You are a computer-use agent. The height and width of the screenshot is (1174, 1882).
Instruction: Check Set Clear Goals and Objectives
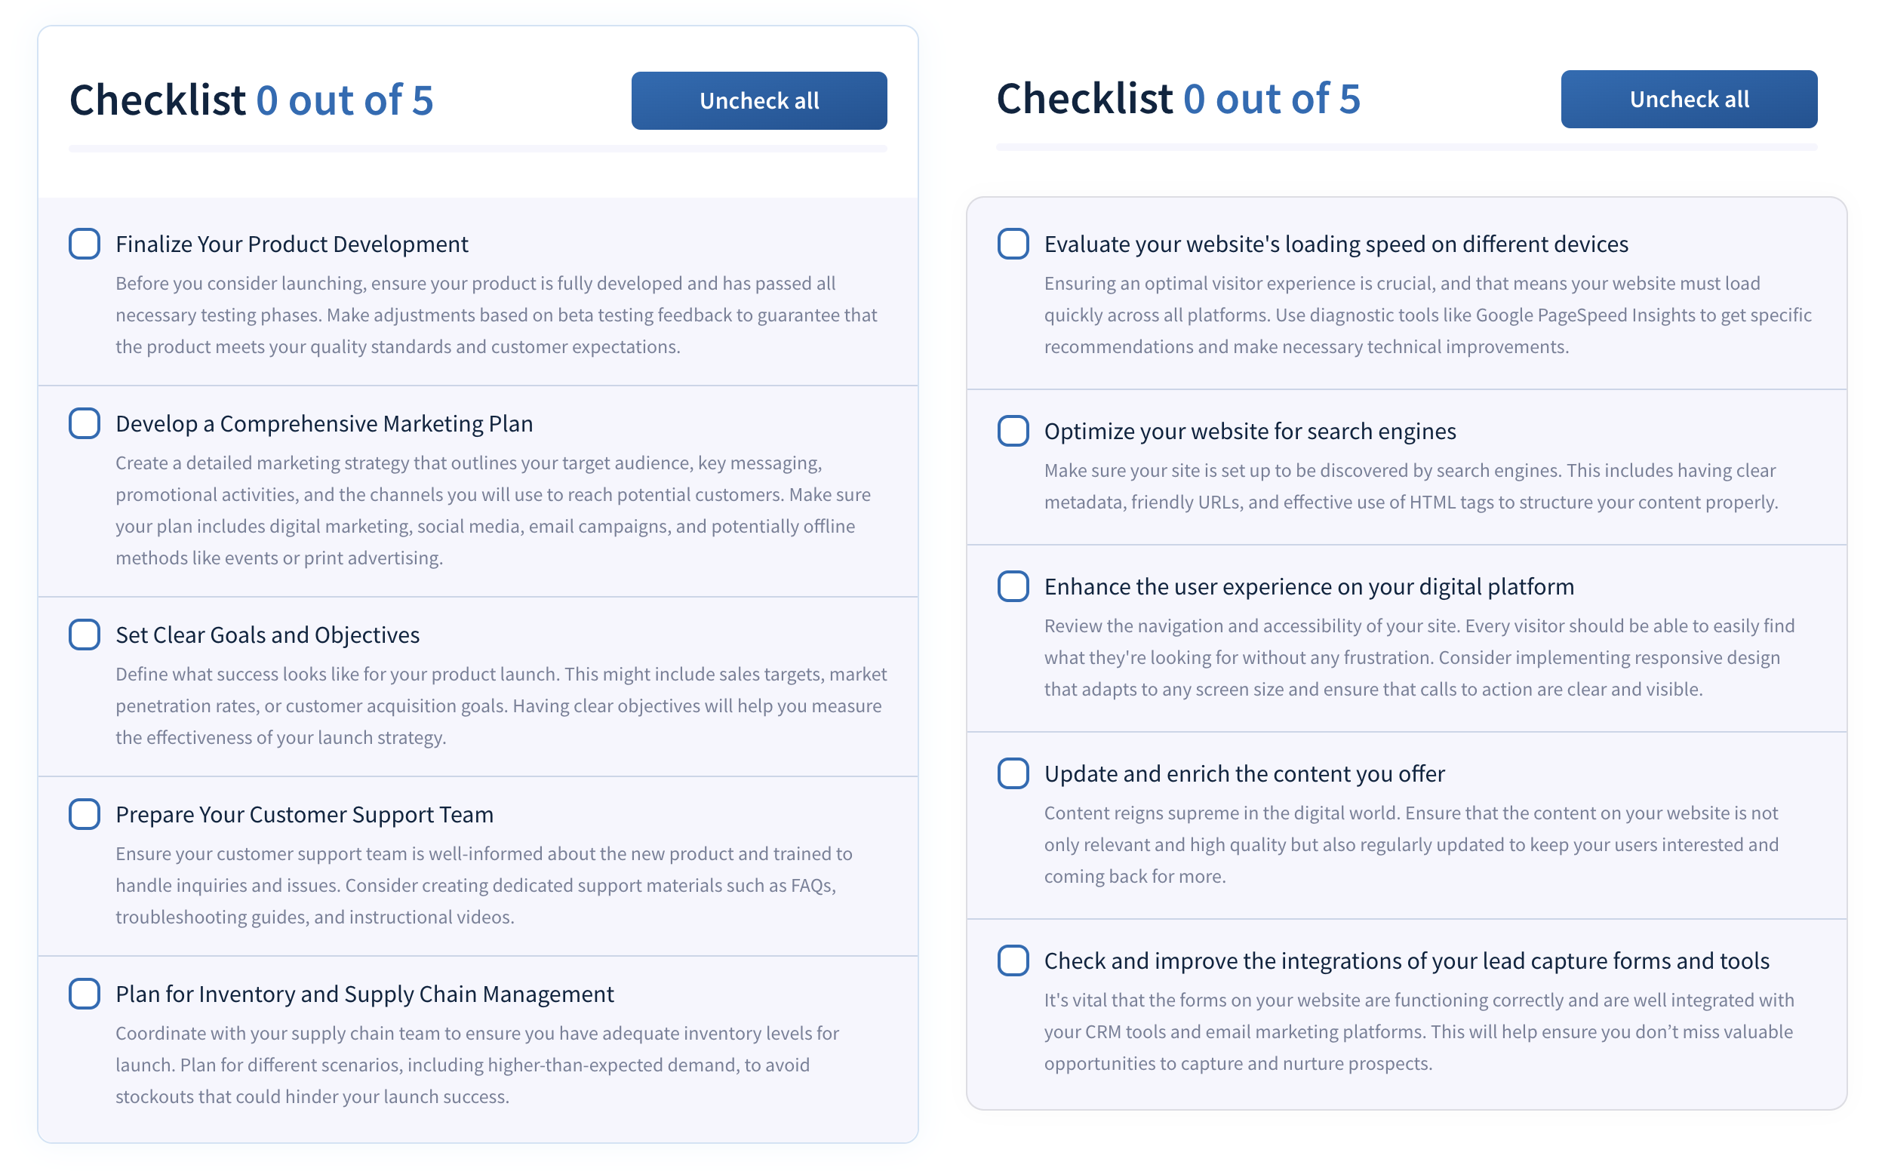tap(84, 635)
